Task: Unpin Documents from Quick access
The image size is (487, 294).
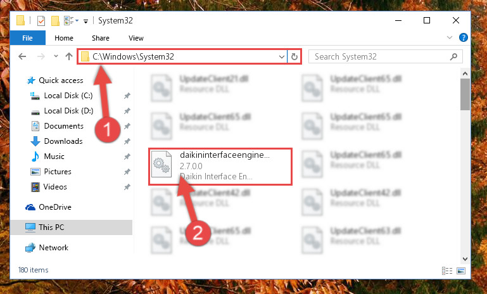Action: click(x=127, y=126)
